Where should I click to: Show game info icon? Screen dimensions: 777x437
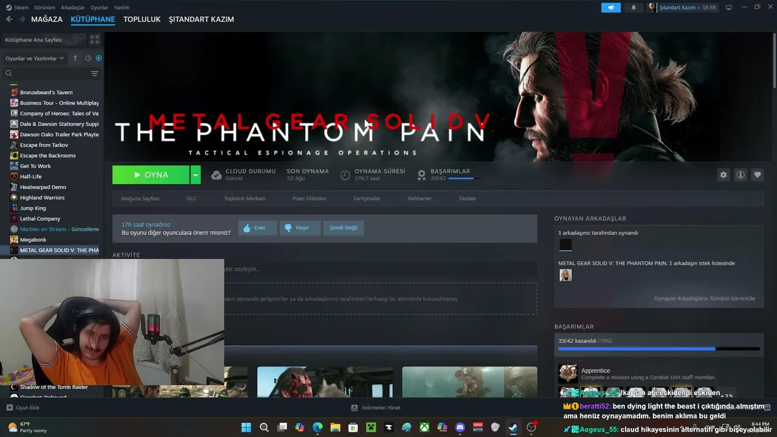coord(741,175)
